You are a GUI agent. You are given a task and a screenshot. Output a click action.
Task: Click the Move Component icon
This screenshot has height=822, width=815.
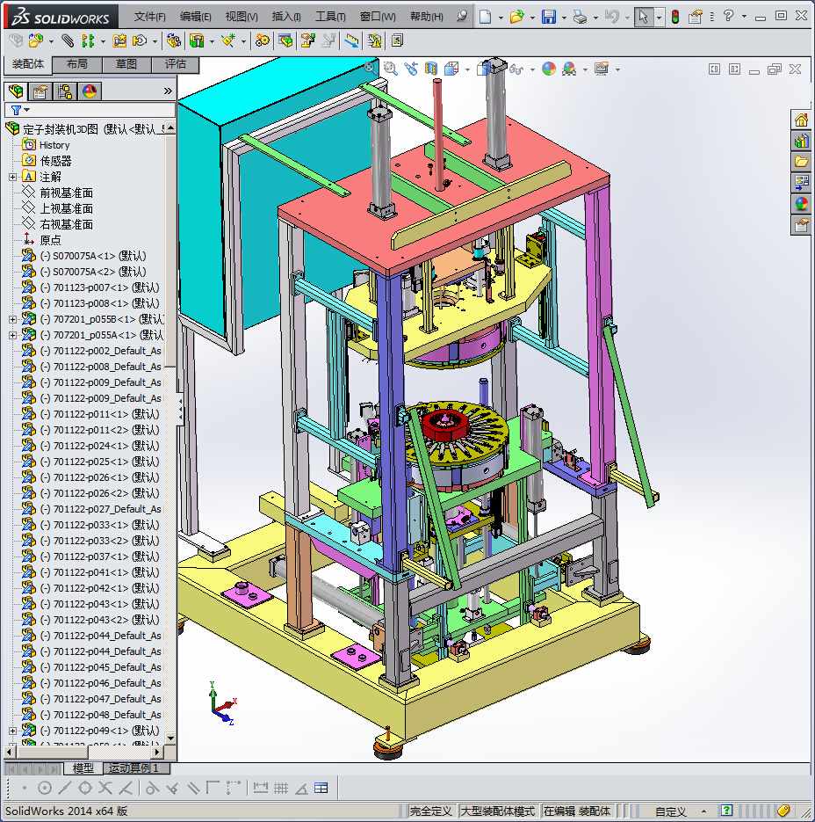[x=140, y=40]
